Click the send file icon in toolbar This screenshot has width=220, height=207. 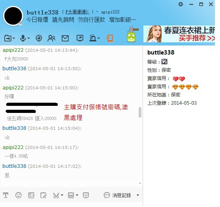coord(8,38)
